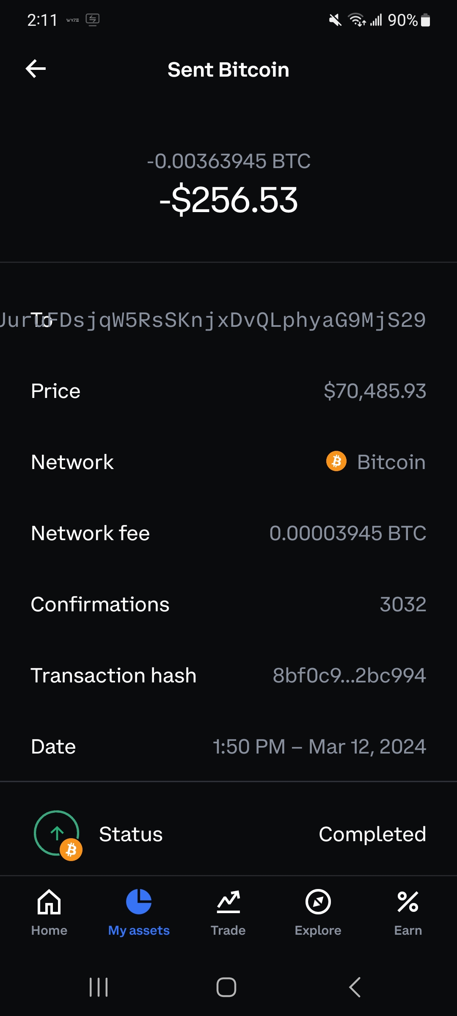Tap the Completed status text
This screenshot has height=1016, width=457.
pos(372,834)
